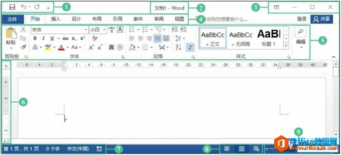Image resolution: width=341 pixels, height=155 pixels.
Task: Click the multilevel list icon
Action: [158, 29]
